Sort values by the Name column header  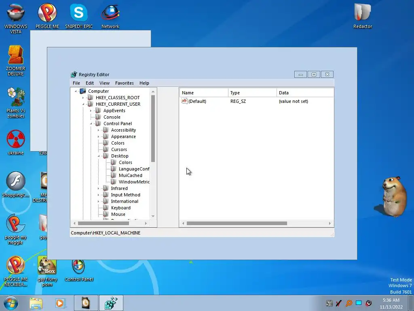(x=204, y=93)
